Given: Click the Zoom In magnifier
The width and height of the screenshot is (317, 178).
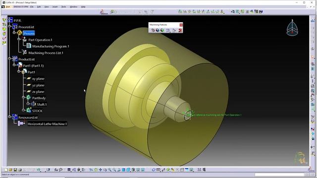Looking at the screenshot, I should pyautogui.click(x=109, y=170).
